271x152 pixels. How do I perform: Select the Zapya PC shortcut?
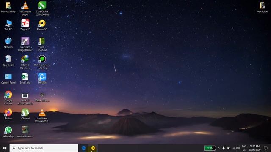[25, 25]
